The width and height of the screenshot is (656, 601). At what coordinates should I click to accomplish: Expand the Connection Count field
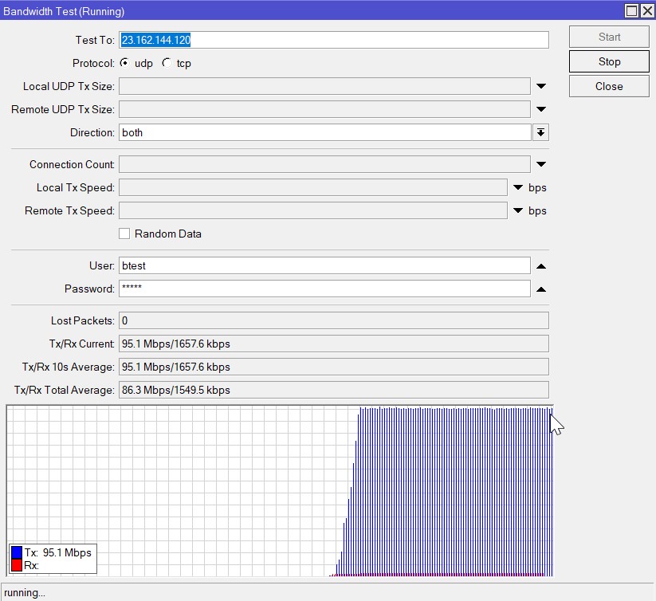(540, 164)
